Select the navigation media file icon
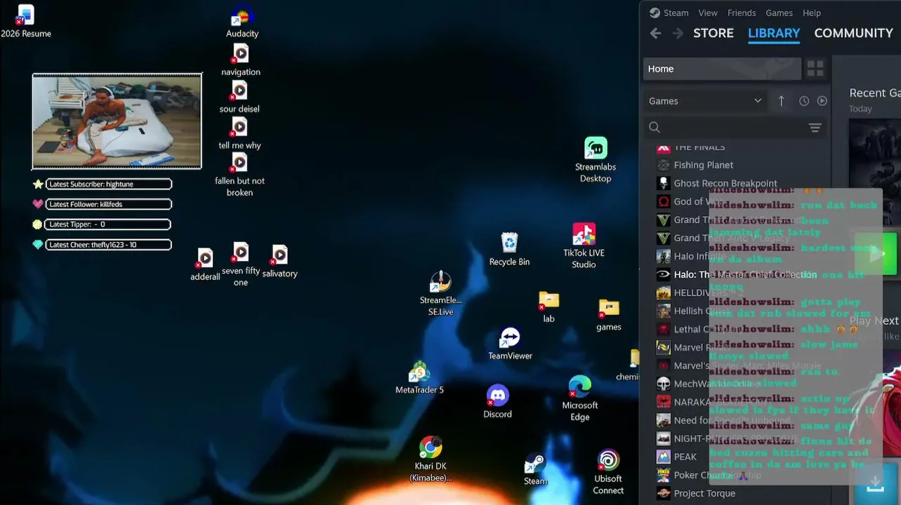 (241, 60)
